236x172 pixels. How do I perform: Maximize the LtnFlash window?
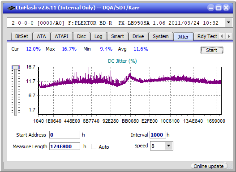tap(219, 8)
